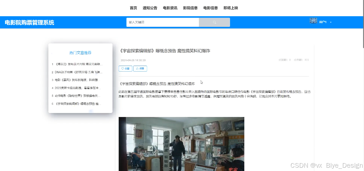Open the 电影信息 navigation item
Image resolution: width=364 pixels, height=171 pixels.
(211, 8)
